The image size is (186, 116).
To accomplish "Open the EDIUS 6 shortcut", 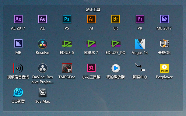I will [67, 44].
